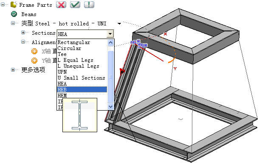
Task: Expand the Sections node
Action: pyautogui.click(x=23, y=33)
